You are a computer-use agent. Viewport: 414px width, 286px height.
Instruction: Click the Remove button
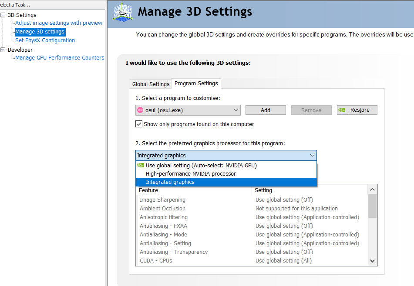311,110
